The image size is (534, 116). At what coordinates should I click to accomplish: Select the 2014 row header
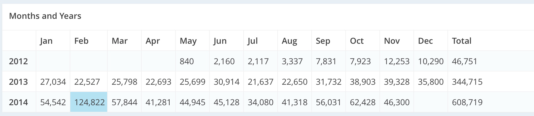[18, 102]
